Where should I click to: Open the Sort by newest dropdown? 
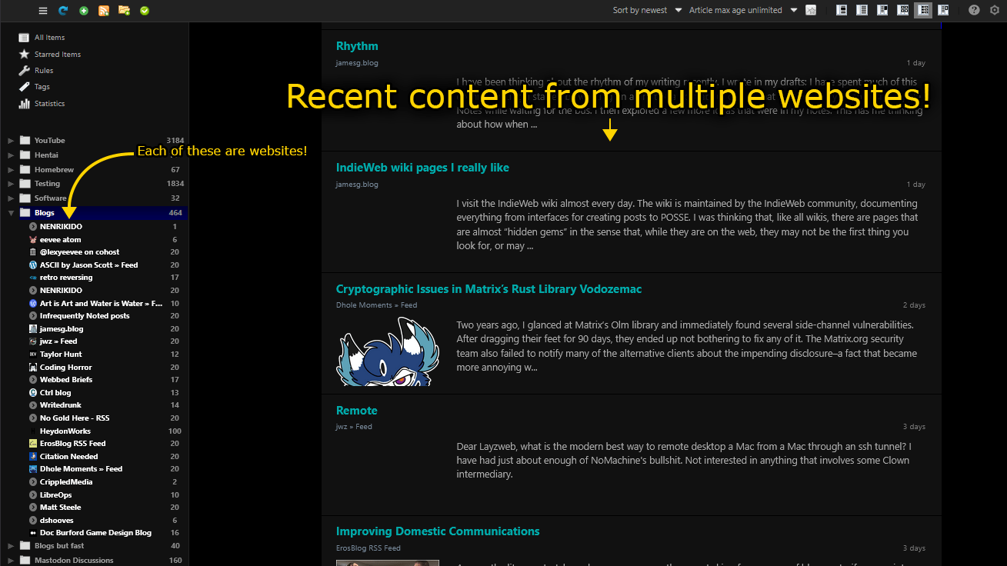(x=647, y=10)
